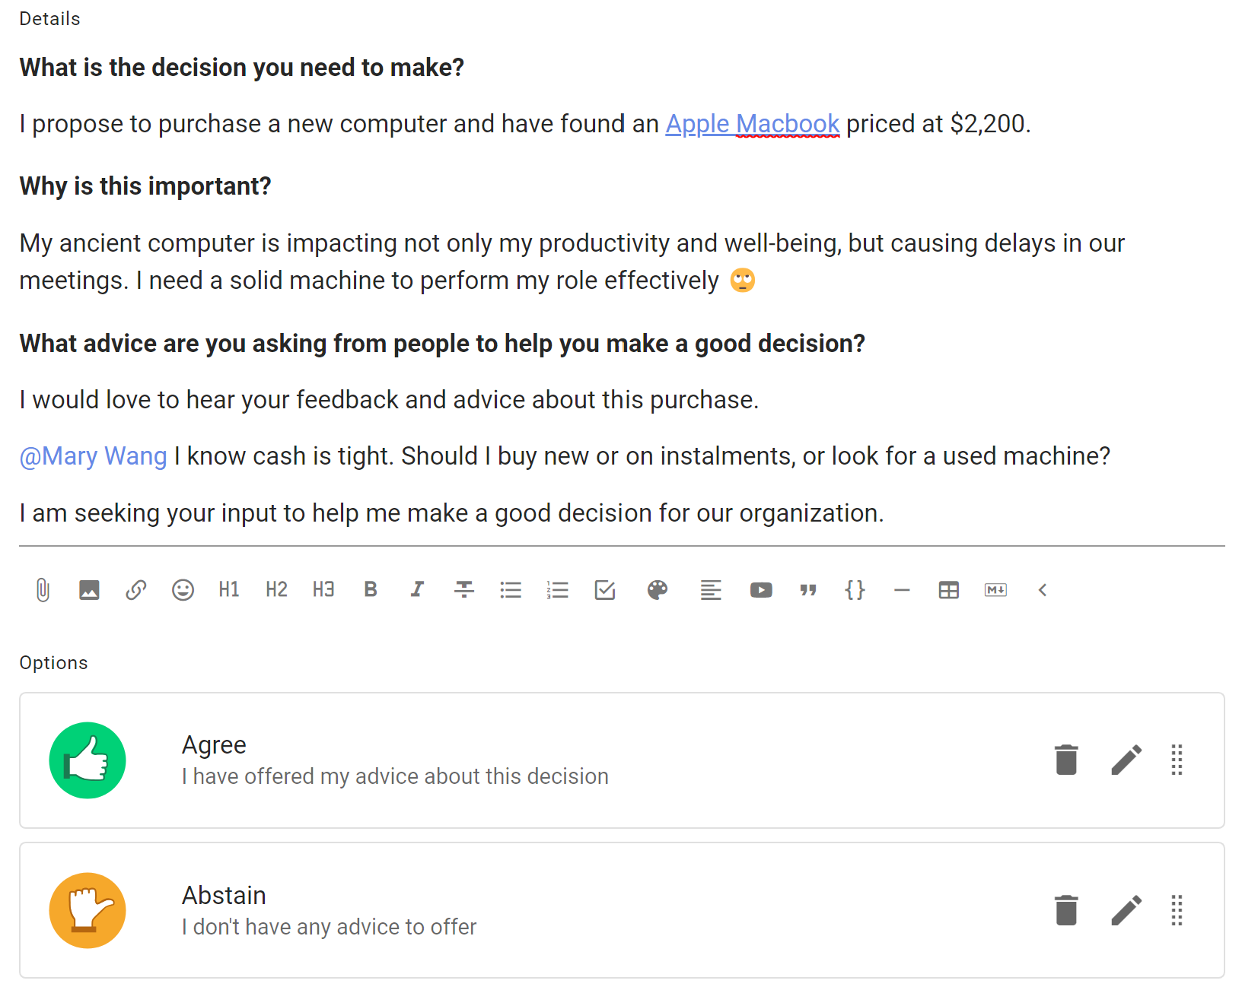Open the Apple Macbook link
The image size is (1242, 990).
point(753,123)
